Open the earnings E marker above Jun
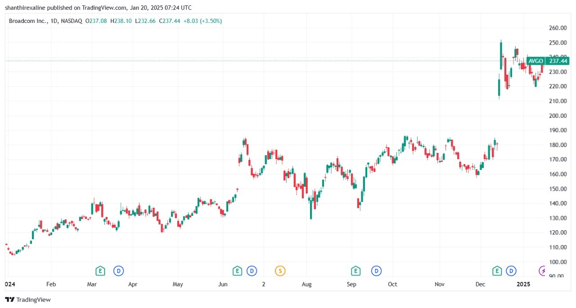 [x=237, y=271]
